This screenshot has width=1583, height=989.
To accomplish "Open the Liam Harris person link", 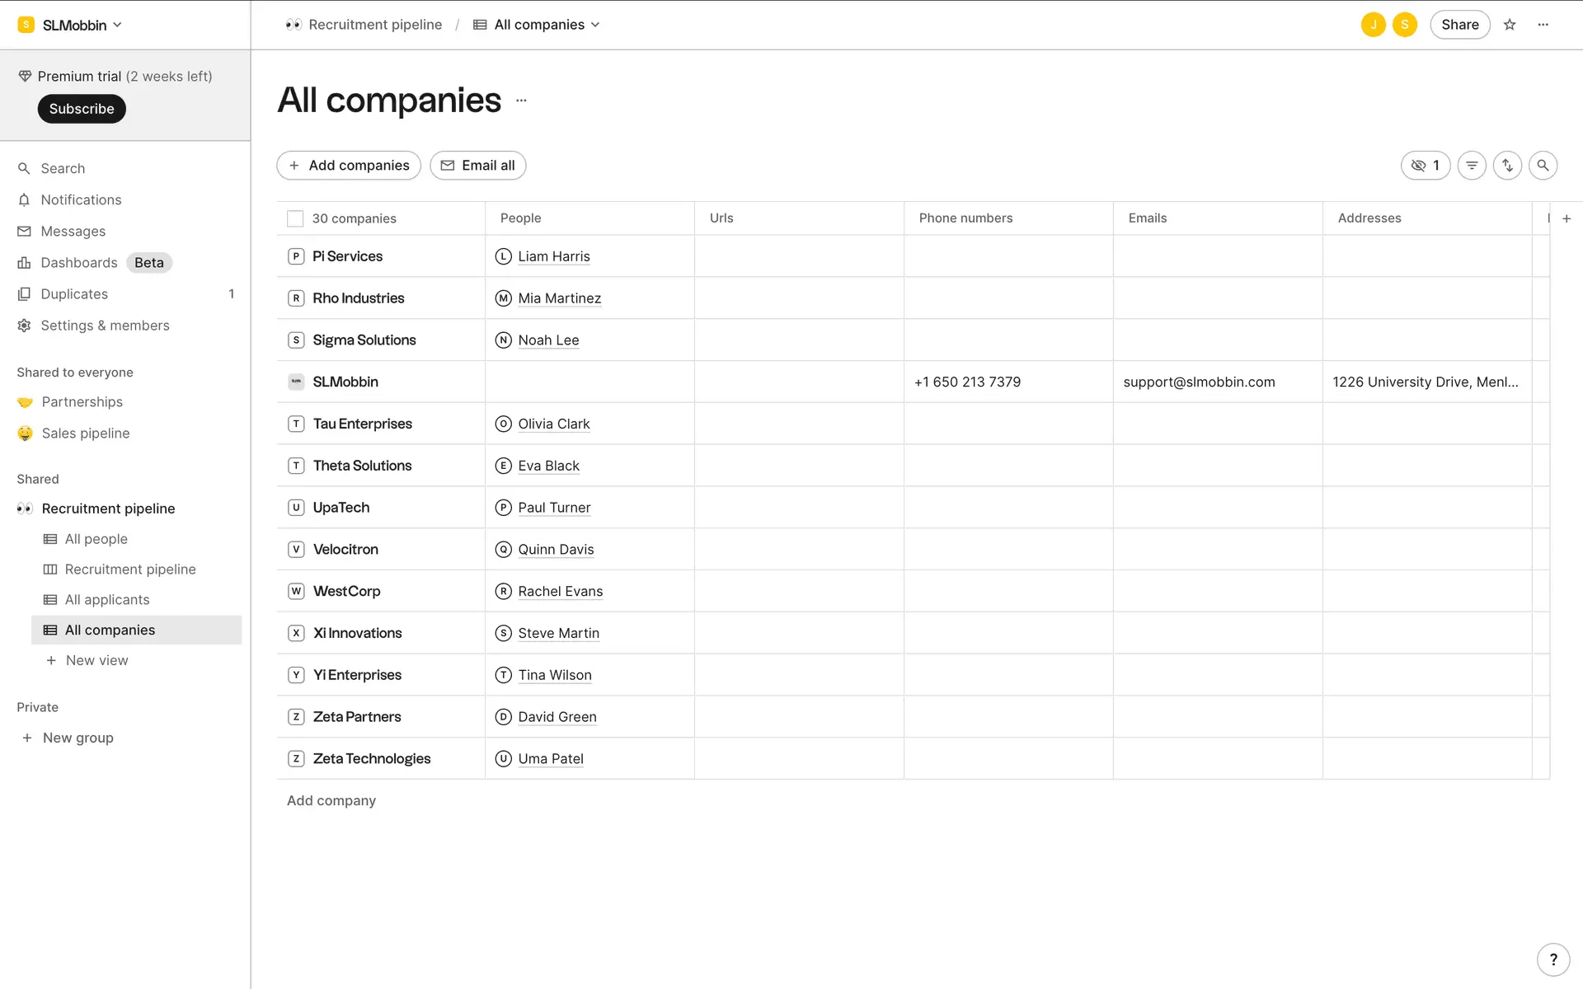I will [553, 256].
